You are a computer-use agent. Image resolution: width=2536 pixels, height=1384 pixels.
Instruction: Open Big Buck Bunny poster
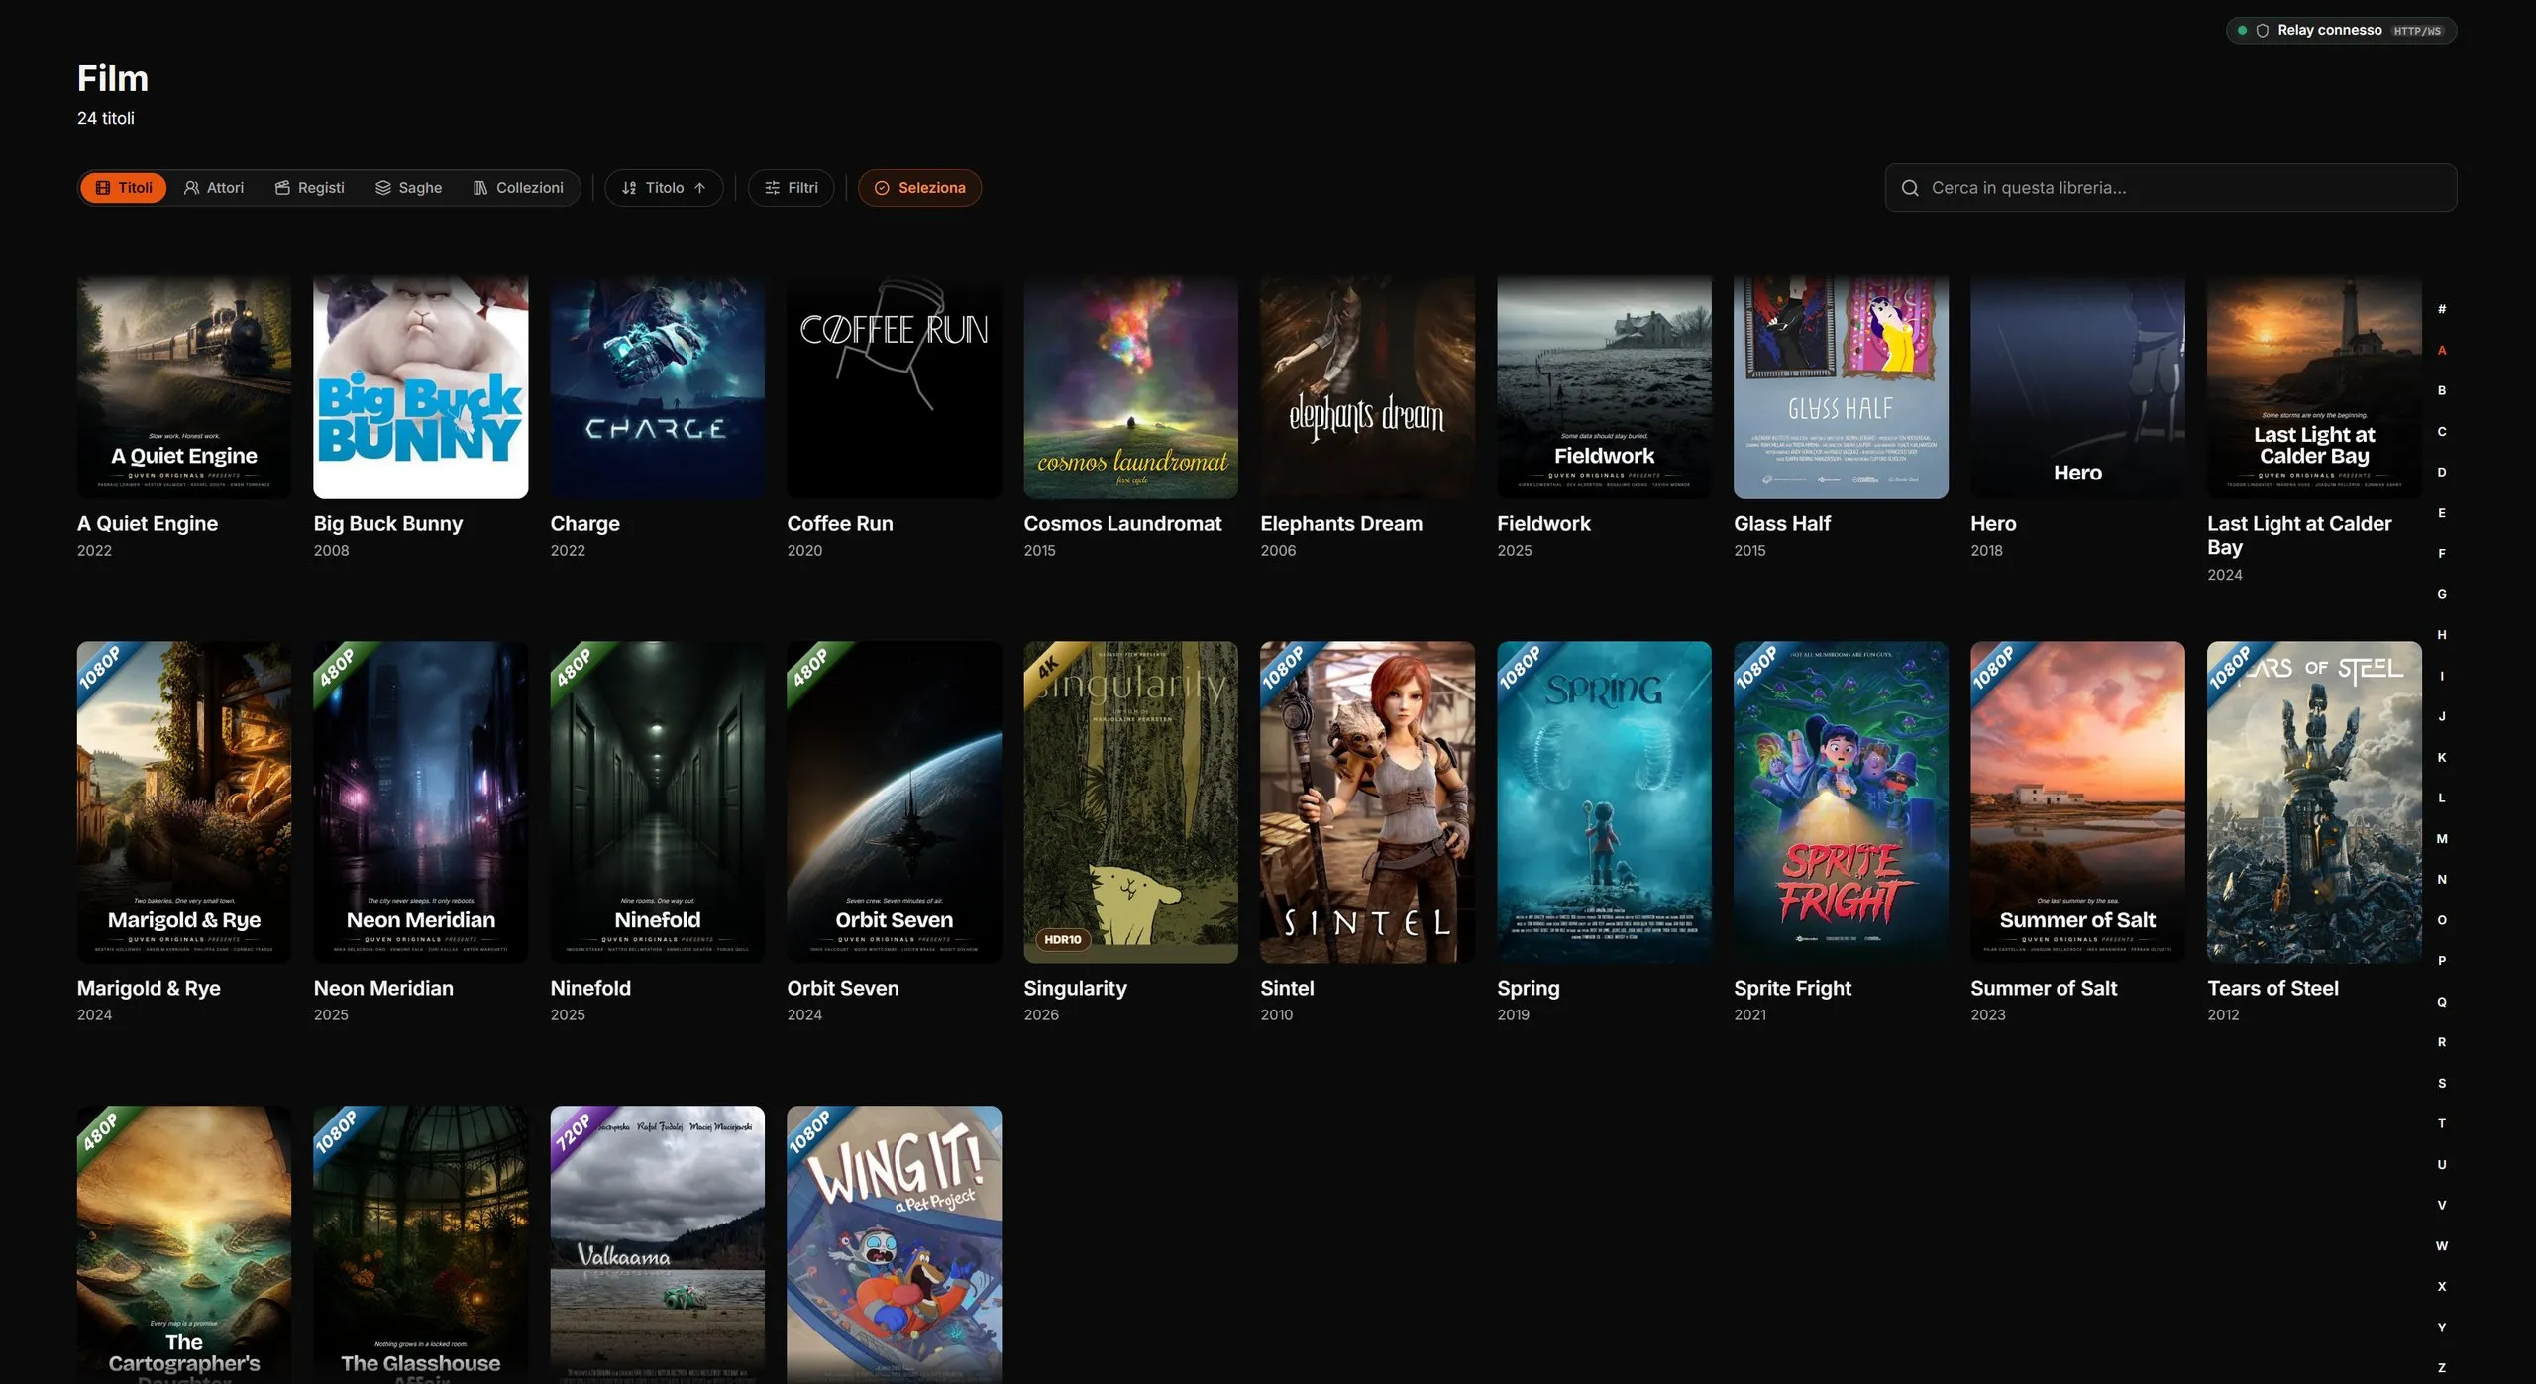421,387
